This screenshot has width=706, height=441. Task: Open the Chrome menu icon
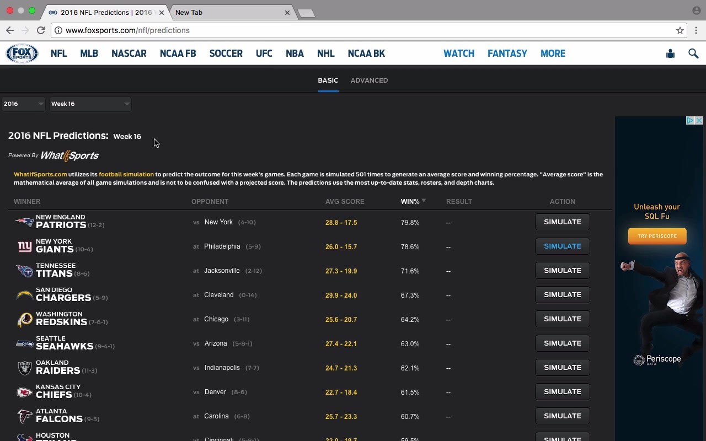(x=697, y=30)
